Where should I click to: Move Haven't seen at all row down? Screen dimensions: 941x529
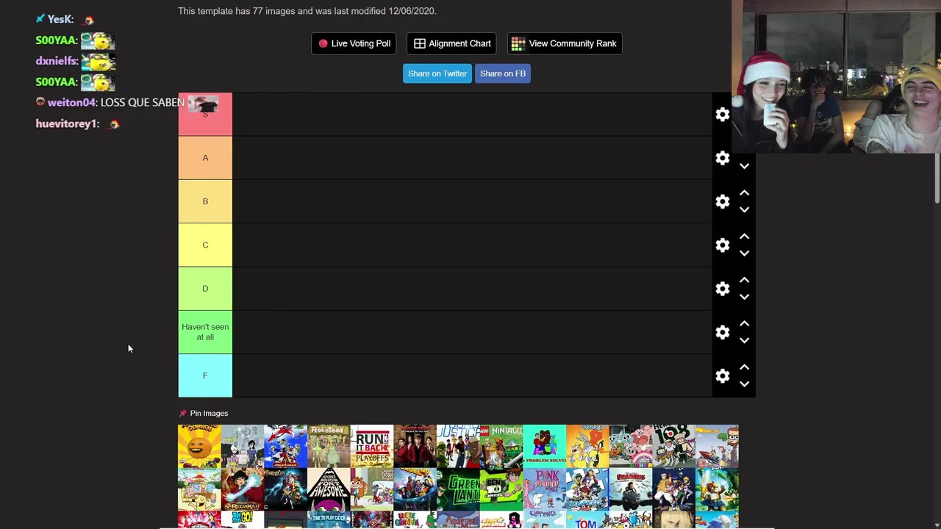coord(744,340)
